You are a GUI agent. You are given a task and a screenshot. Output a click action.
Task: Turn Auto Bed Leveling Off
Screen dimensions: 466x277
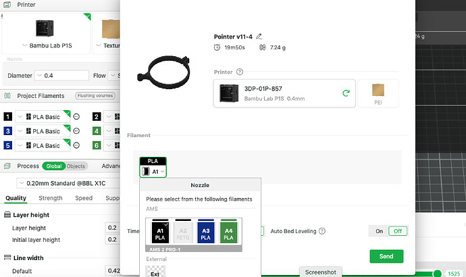tap(398, 231)
